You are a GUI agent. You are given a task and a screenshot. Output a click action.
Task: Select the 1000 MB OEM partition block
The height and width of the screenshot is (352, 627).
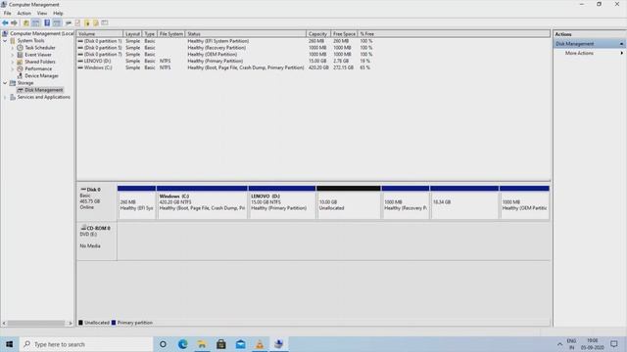(x=524, y=202)
